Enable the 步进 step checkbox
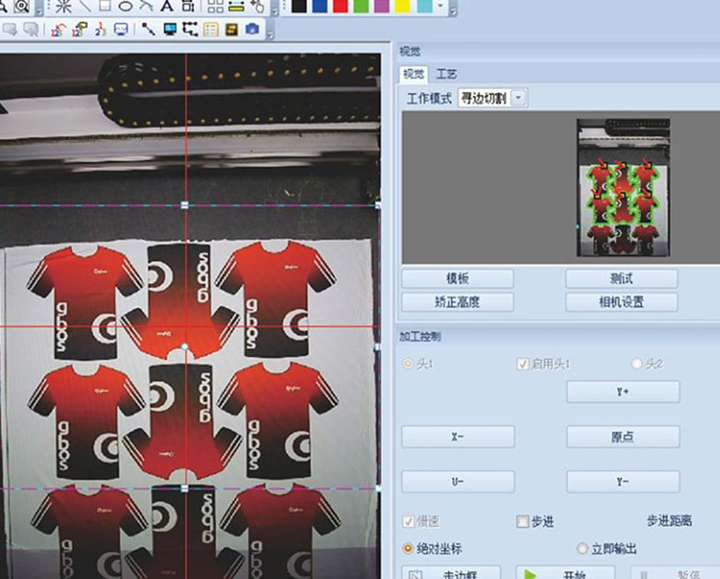The width and height of the screenshot is (720, 579). point(523,522)
